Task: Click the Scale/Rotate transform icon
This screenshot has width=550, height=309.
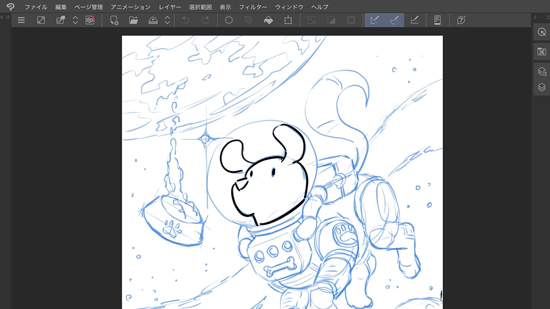Action: pos(288,20)
